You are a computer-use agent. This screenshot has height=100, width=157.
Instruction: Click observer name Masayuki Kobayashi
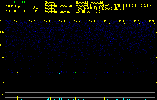tap(90, 3)
